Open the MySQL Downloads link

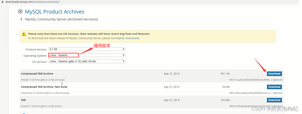(x=128, y=38)
